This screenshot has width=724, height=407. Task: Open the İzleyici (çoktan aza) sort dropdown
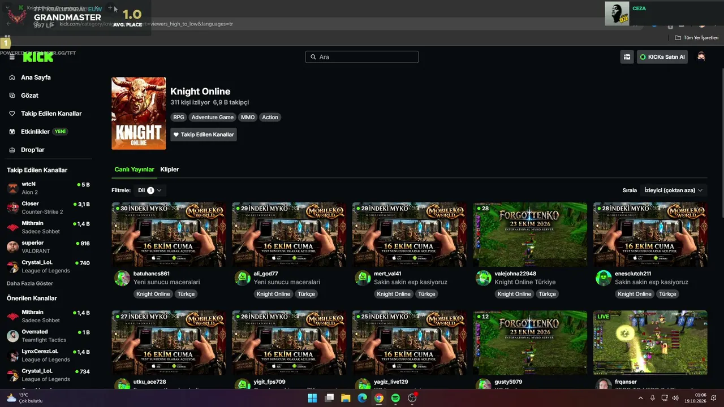673,190
